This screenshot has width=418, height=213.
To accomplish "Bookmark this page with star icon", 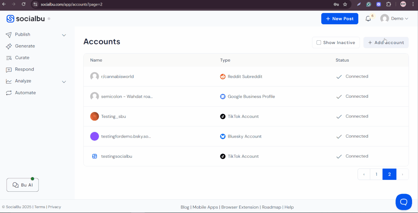I will (345, 4).
